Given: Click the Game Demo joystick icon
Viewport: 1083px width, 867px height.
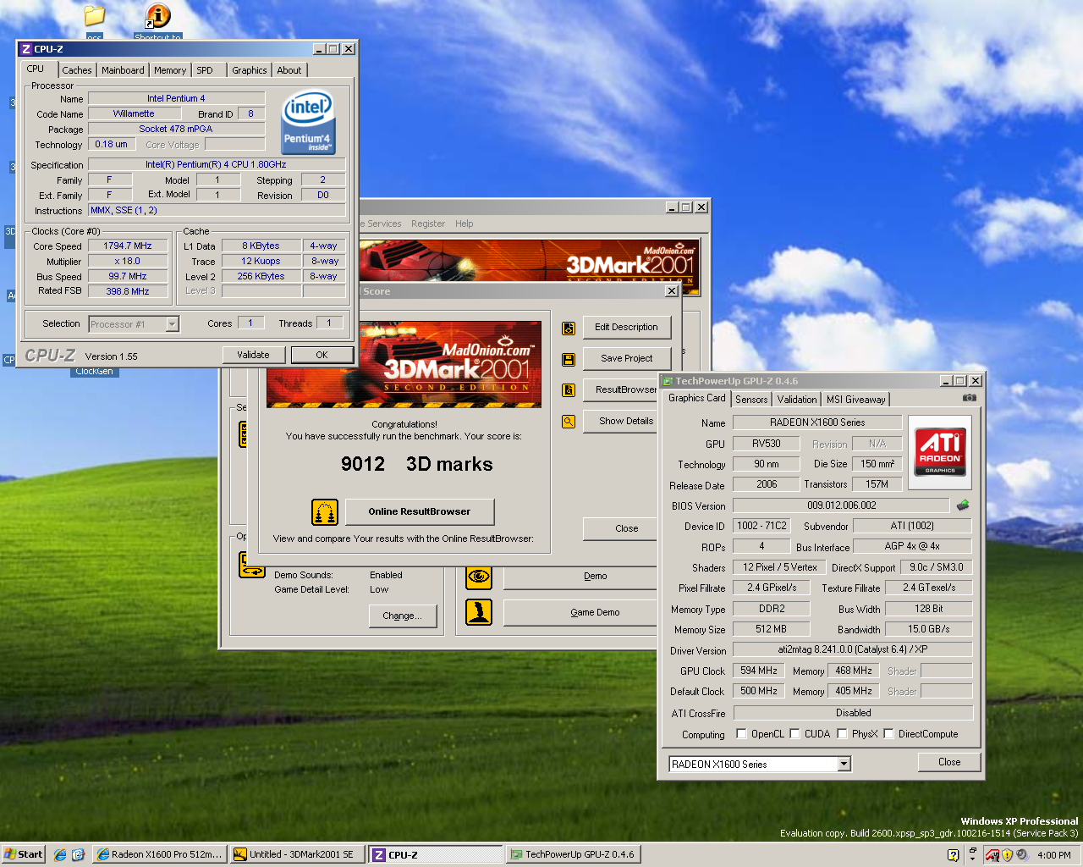Looking at the screenshot, I should click(479, 612).
